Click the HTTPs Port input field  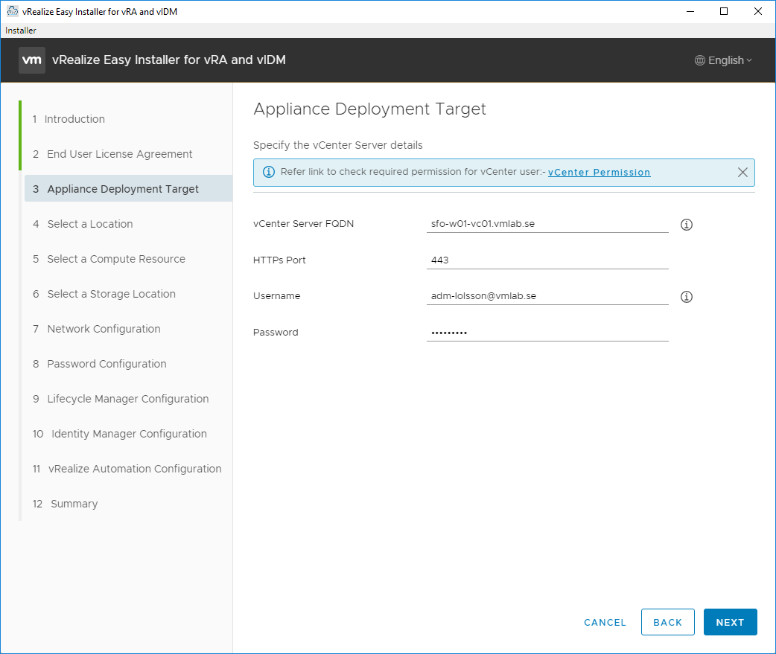tap(547, 260)
